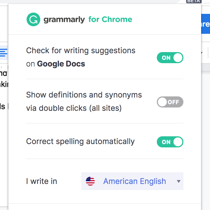Click the bold 'Google Docs' text

61,64
